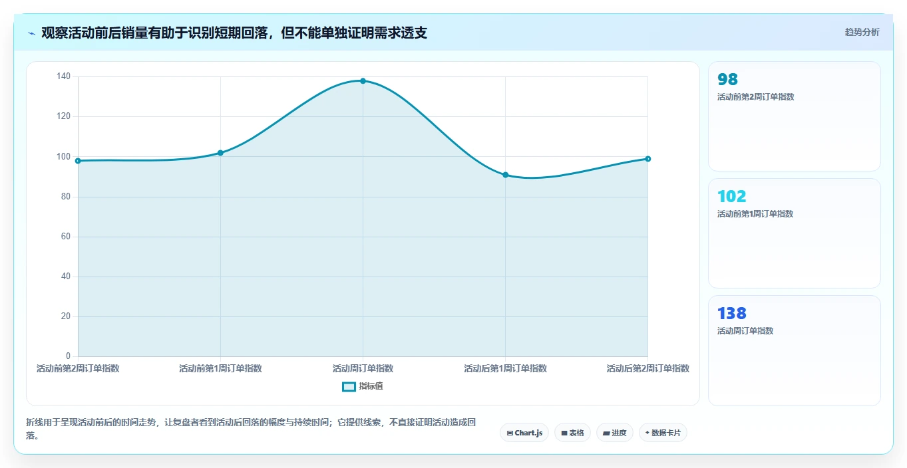
Task: Click the data point for 活动后第2周订单指数
Action: (647, 159)
